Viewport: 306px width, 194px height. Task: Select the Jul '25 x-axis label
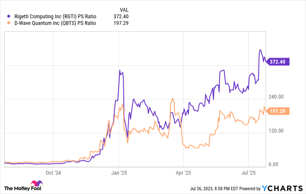[248, 173]
